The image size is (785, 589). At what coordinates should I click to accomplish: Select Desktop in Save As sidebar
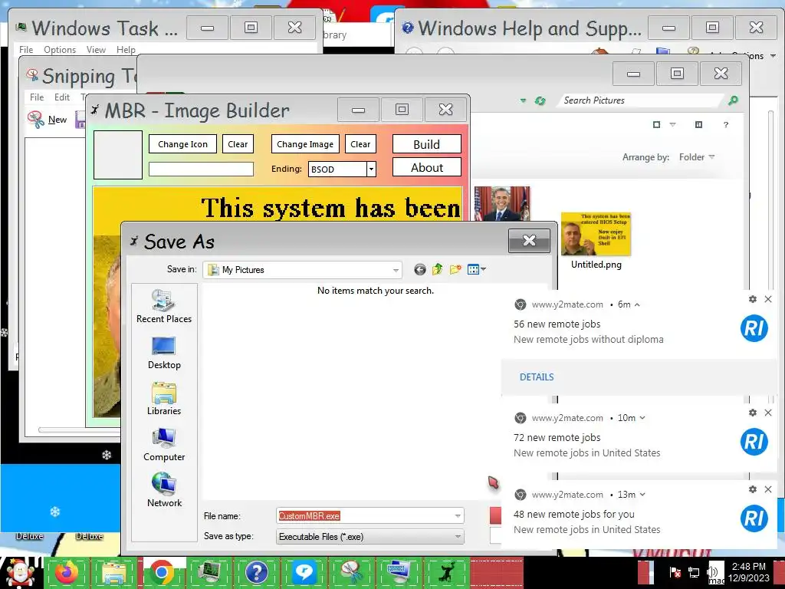pos(164,353)
